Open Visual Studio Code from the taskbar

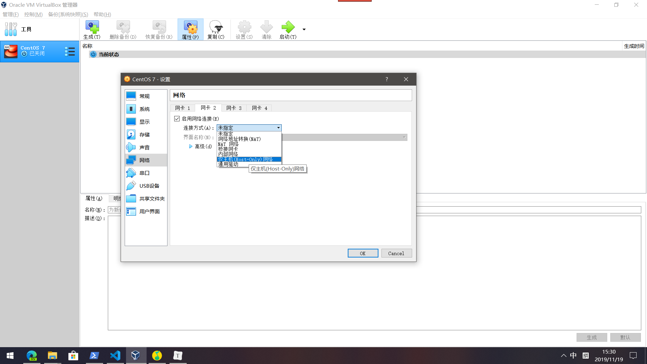pos(115,355)
